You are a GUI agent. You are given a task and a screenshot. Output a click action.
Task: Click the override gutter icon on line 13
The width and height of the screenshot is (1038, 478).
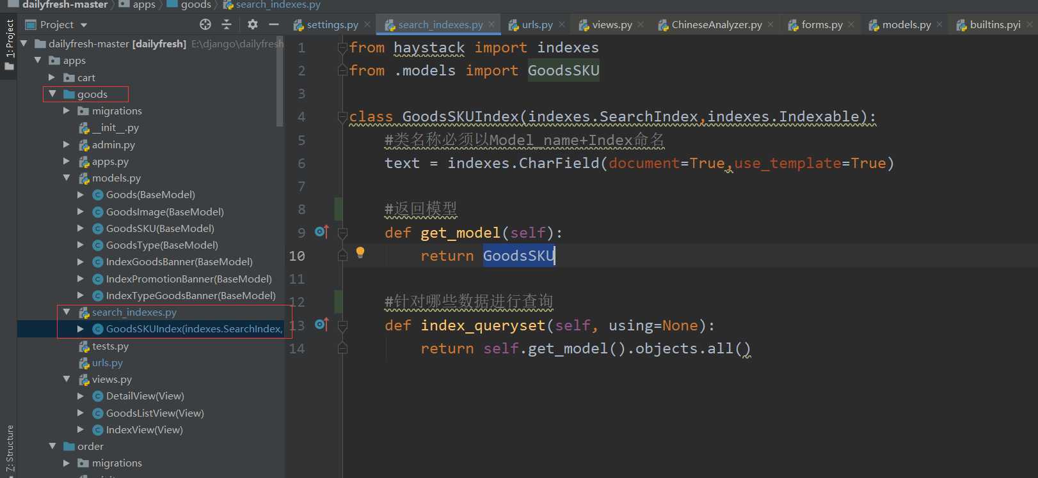click(322, 325)
